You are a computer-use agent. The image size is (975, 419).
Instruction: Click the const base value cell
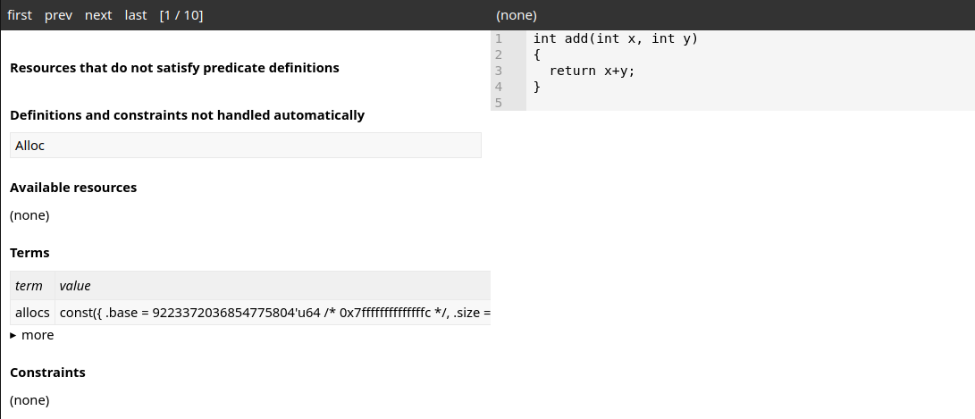[x=273, y=312]
